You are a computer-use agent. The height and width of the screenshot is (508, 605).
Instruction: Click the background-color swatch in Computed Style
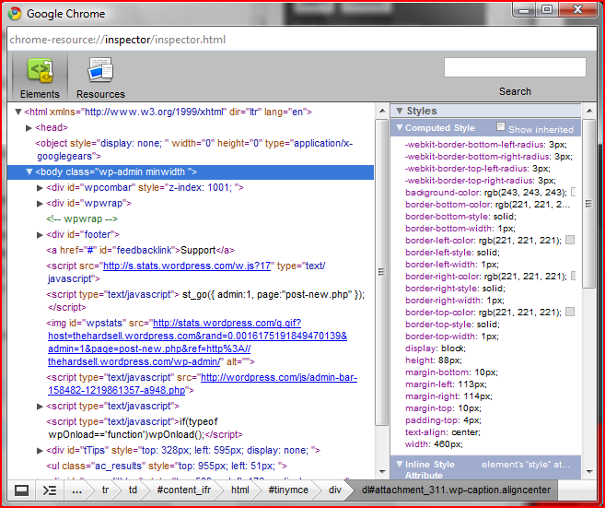point(573,193)
